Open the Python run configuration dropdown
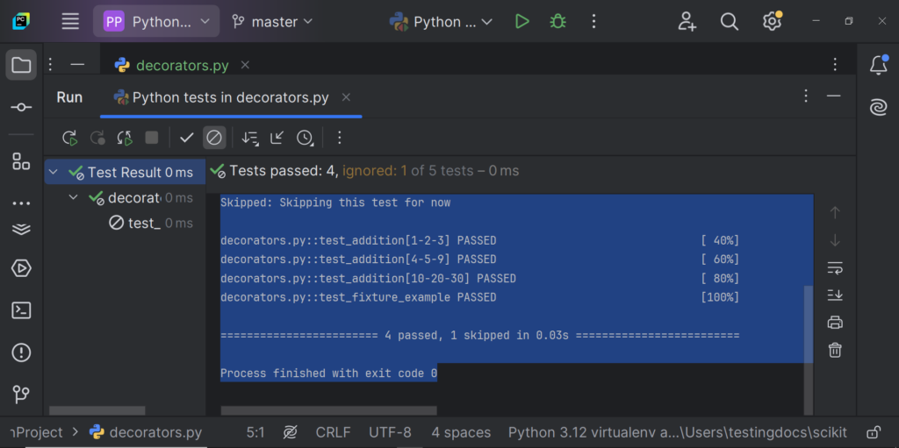 coord(441,22)
